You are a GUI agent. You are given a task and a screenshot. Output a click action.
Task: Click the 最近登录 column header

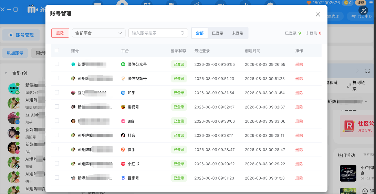tap(202, 51)
